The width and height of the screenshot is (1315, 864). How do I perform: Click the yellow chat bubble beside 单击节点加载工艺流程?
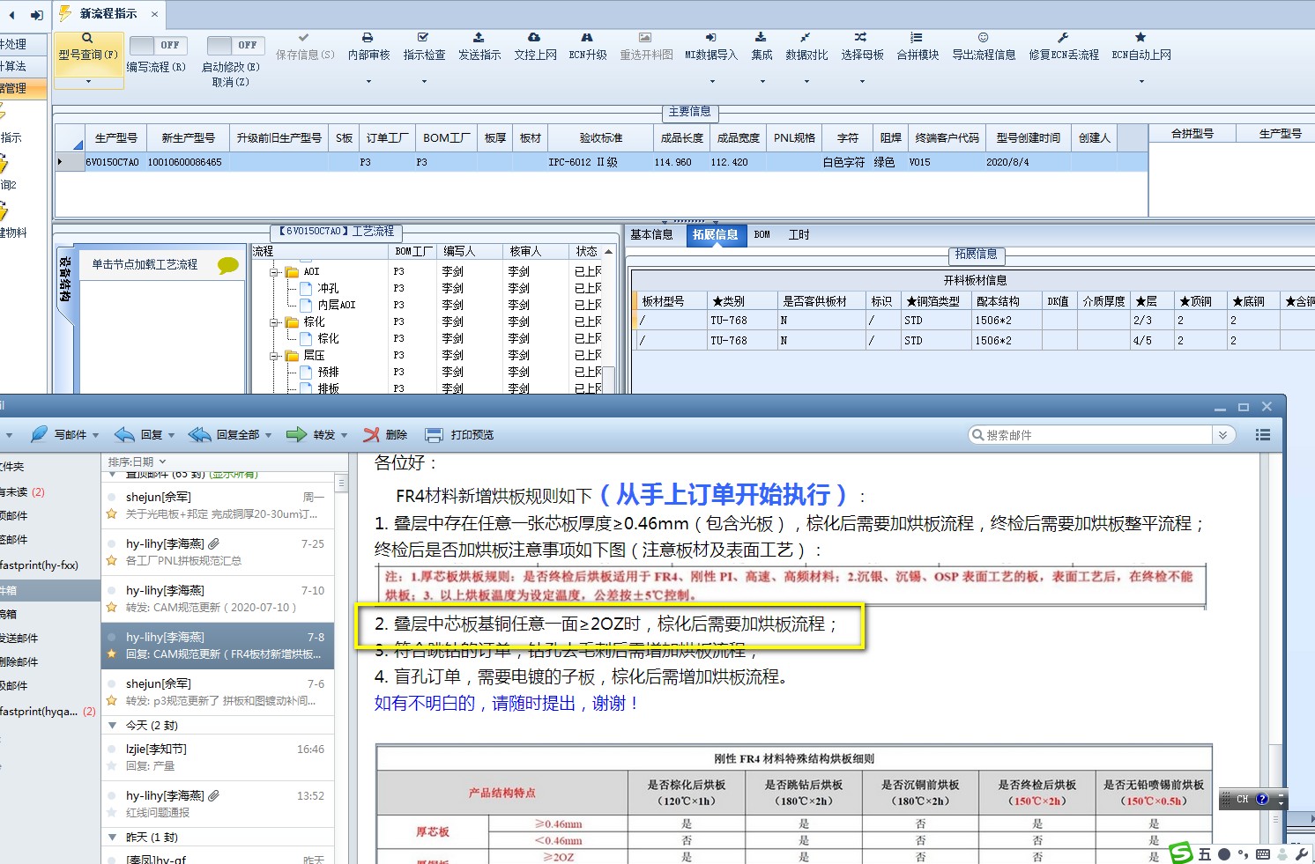coord(227,265)
